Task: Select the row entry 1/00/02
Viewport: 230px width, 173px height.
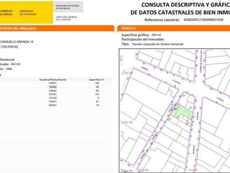Action: pos(52,87)
